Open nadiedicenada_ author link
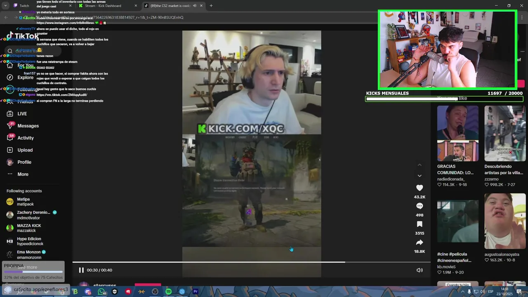 [451, 179]
